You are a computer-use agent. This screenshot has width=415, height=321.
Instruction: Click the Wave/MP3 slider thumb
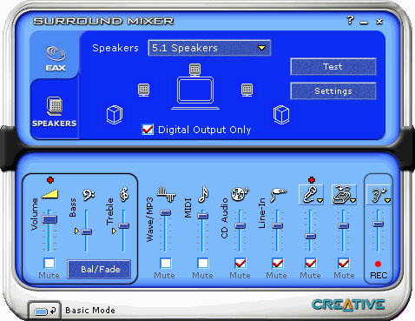(166, 213)
